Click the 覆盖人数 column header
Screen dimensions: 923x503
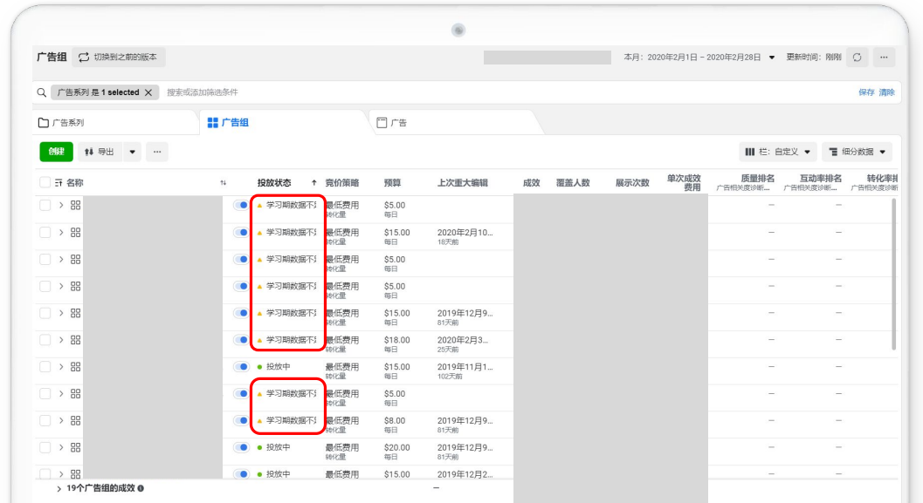[573, 183]
